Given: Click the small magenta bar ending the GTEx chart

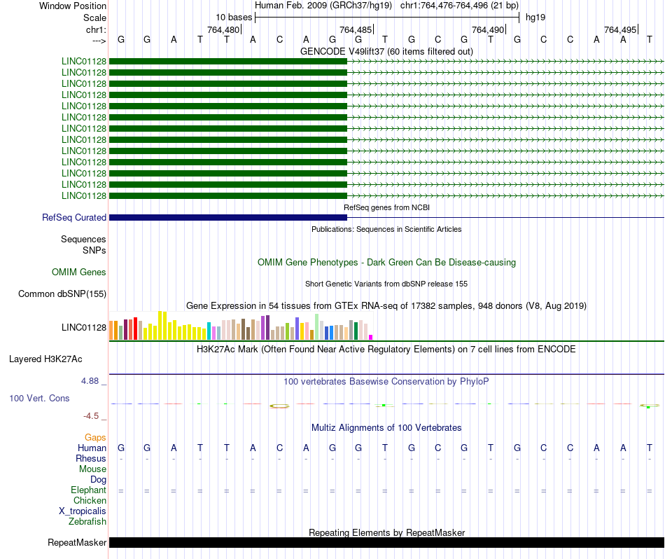Looking at the screenshot, I should pyautogui.click(x=371, y=338).
